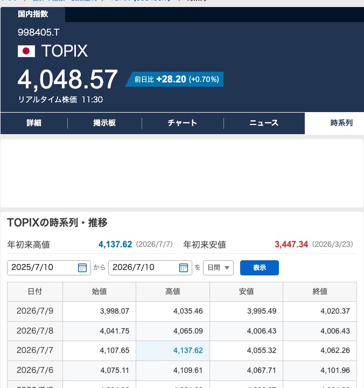Select the 2026/7/6 date cell
Image resolution: width=364 pixels, height=388 pixels.
pos(35,370)
